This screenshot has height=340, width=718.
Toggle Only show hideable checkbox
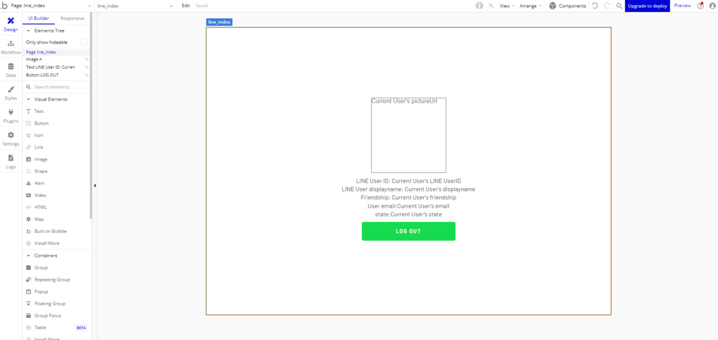click(84, 42)
